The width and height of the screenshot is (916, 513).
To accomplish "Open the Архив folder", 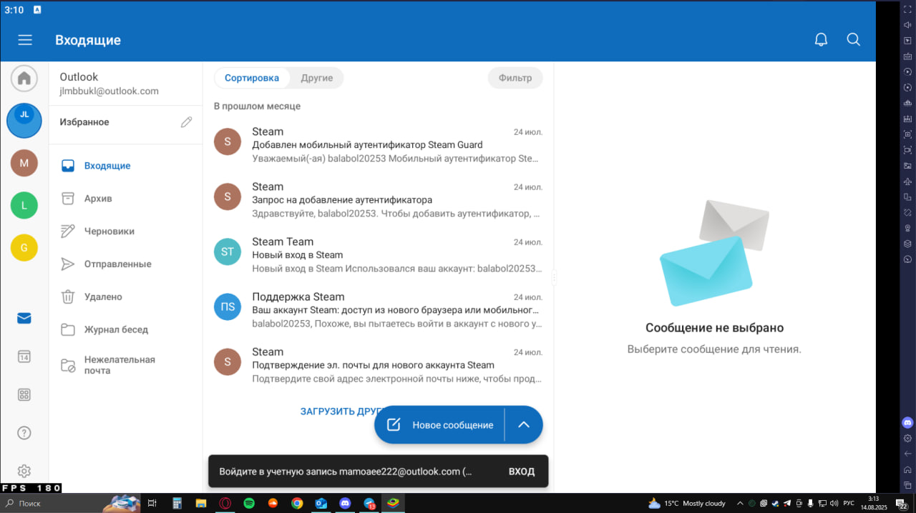I will point(126,199).
